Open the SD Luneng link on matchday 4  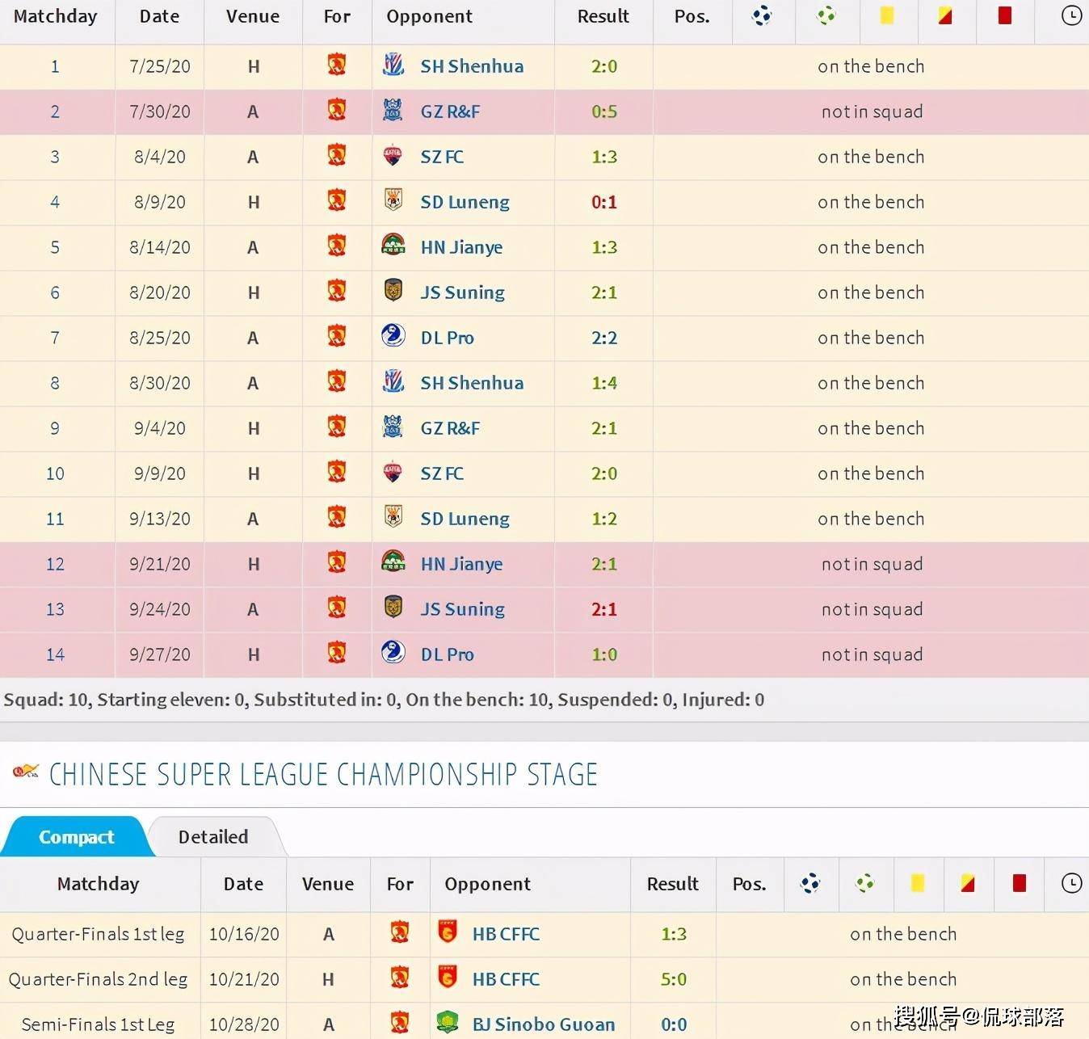click(465, 202)
